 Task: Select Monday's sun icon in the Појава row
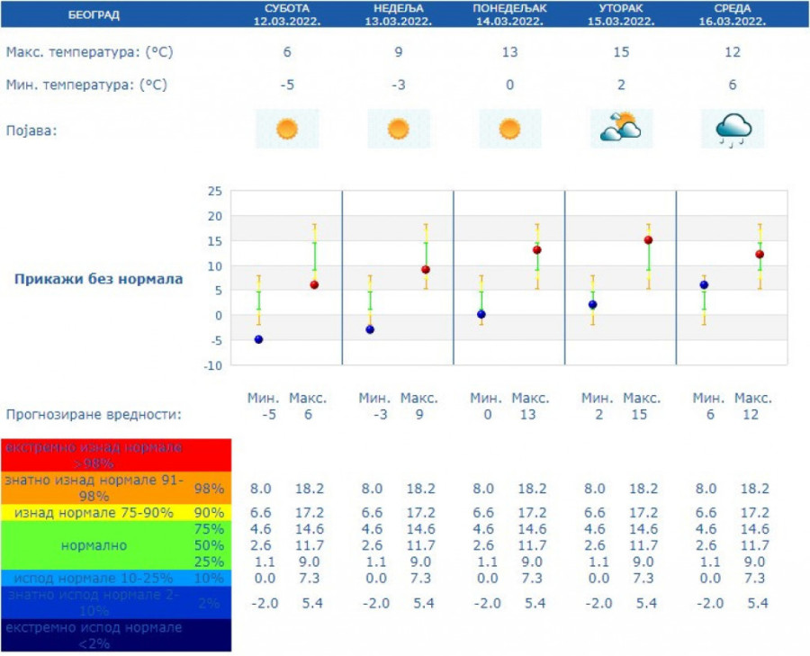pyautogui.click(x=509, y=129)
